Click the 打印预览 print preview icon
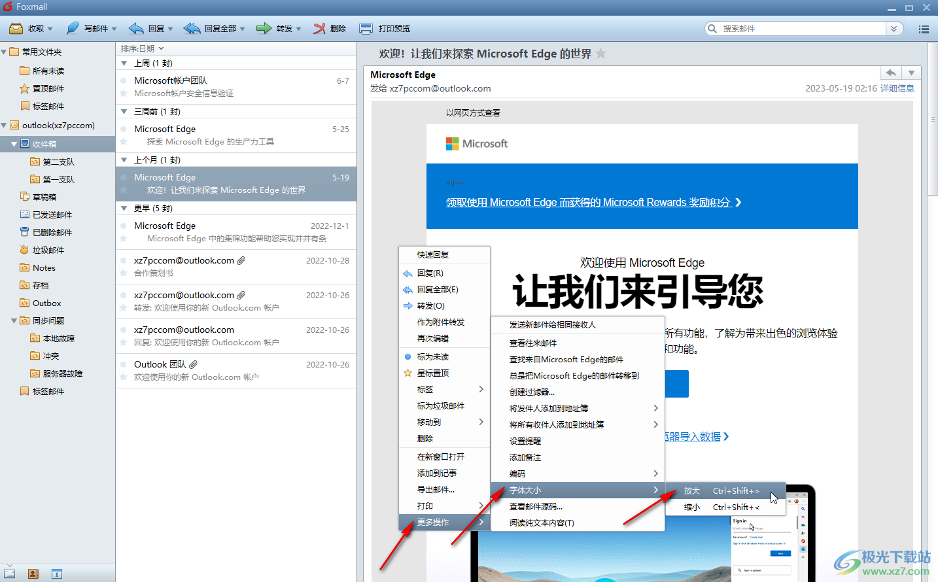This screenshot has height=582, width=938. coord(366,28)
